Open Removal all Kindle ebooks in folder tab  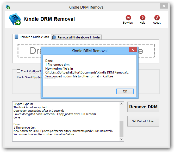pos(76,37)
